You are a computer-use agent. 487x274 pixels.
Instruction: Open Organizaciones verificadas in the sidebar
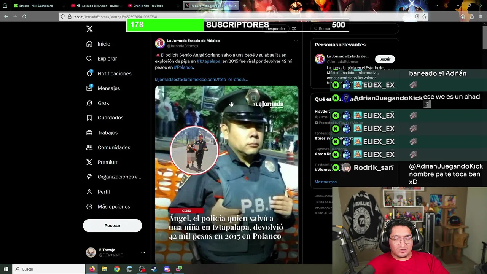(x=114, y=177)
